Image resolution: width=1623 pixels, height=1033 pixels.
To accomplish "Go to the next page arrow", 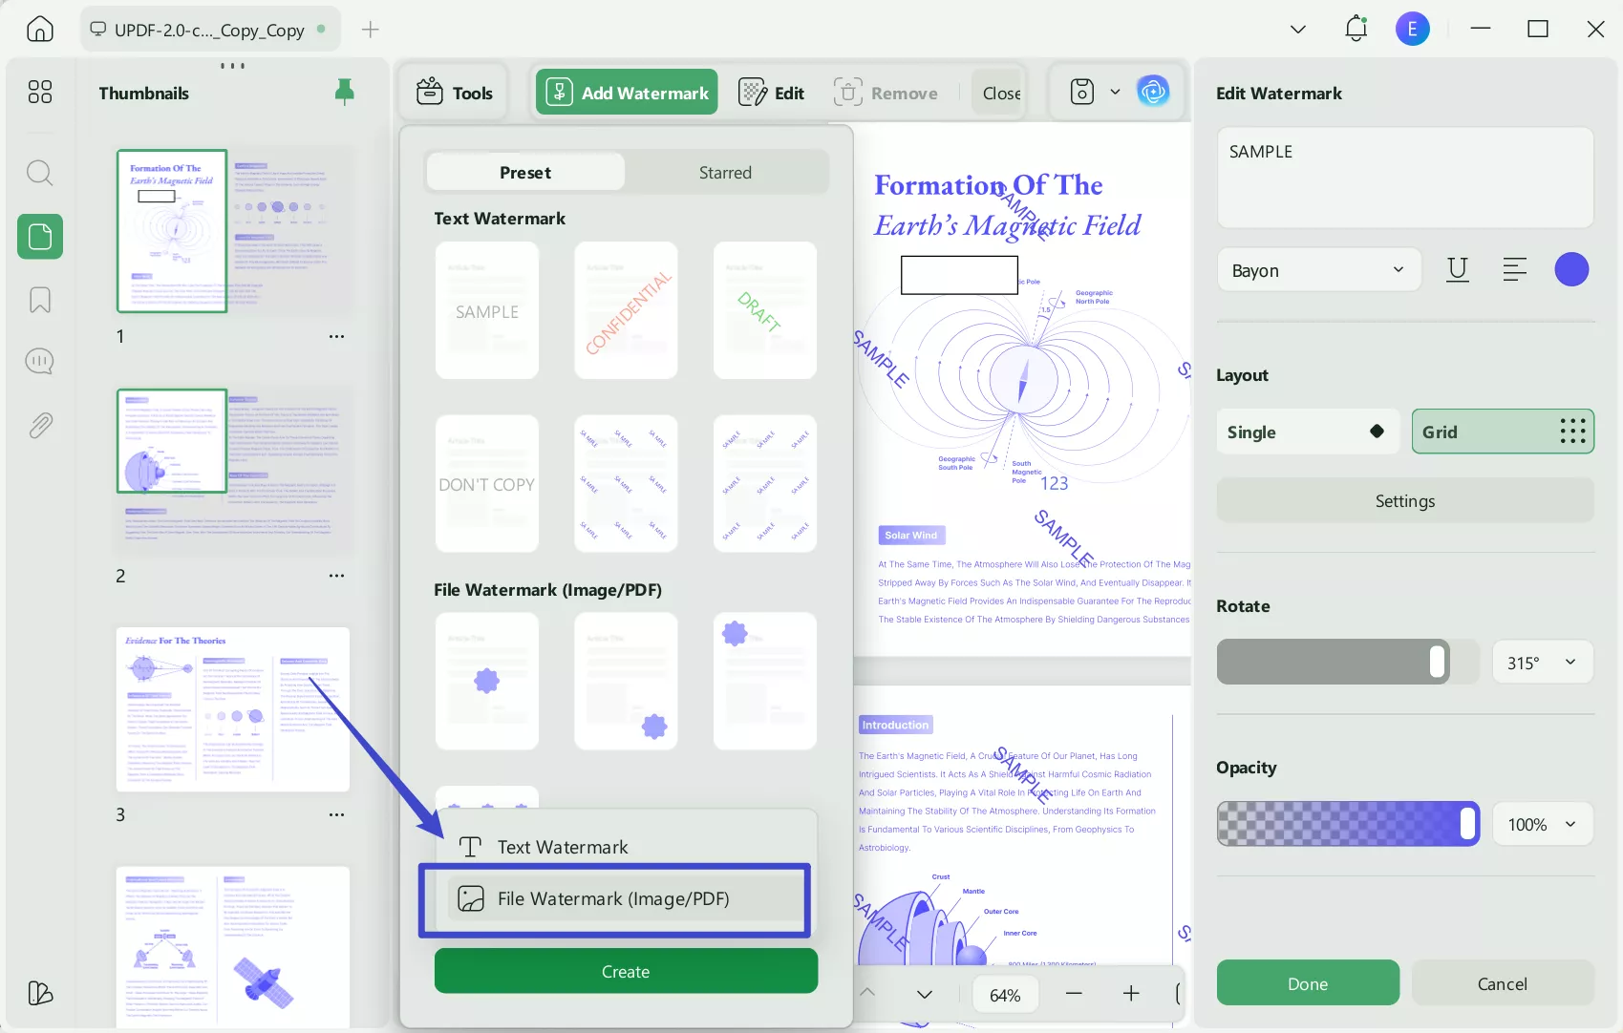I will (x=925, y=994).
